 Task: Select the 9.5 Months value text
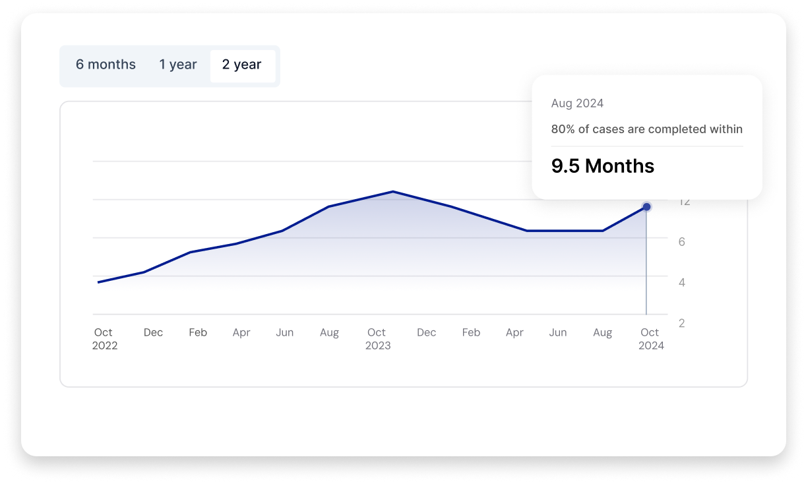(x=602, y=166)
